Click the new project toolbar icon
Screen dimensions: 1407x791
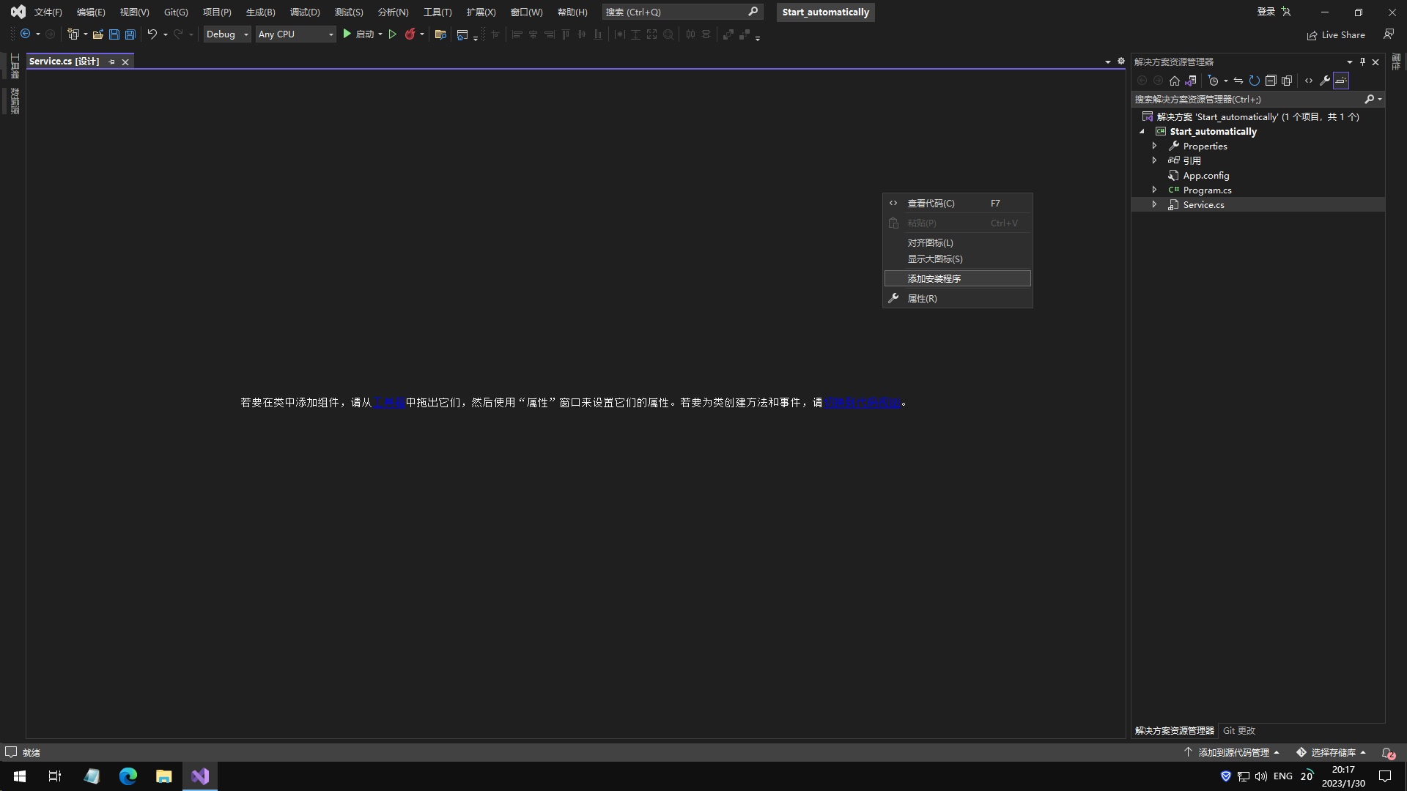pos(73,34)
